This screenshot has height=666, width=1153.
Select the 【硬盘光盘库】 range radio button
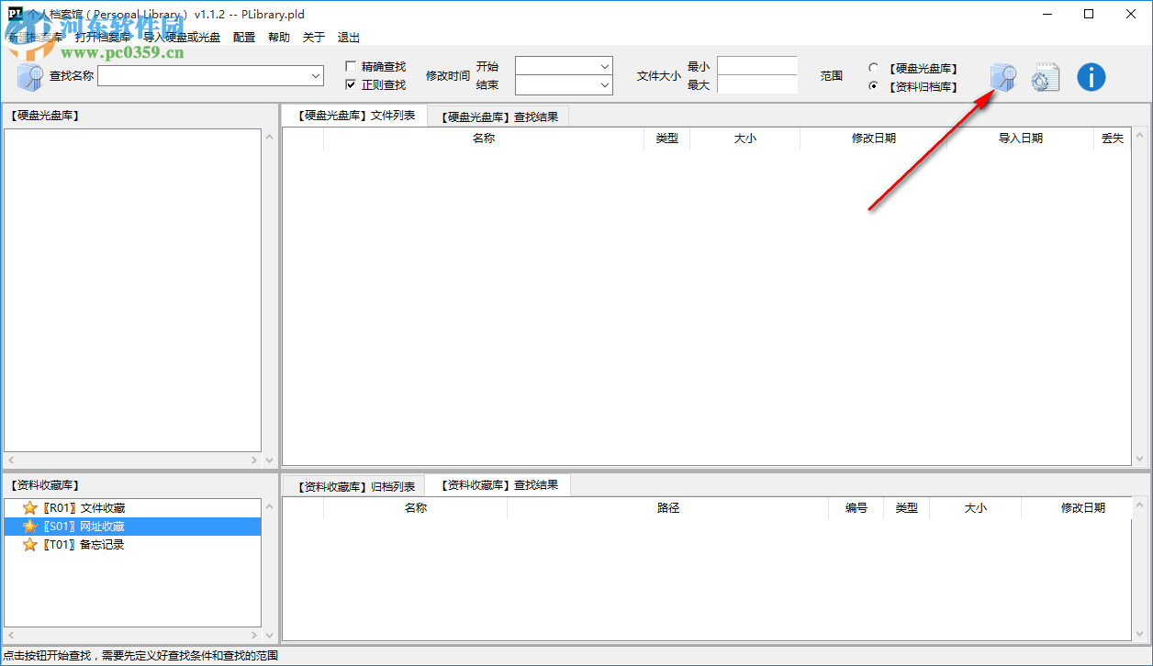pos(872,67)
